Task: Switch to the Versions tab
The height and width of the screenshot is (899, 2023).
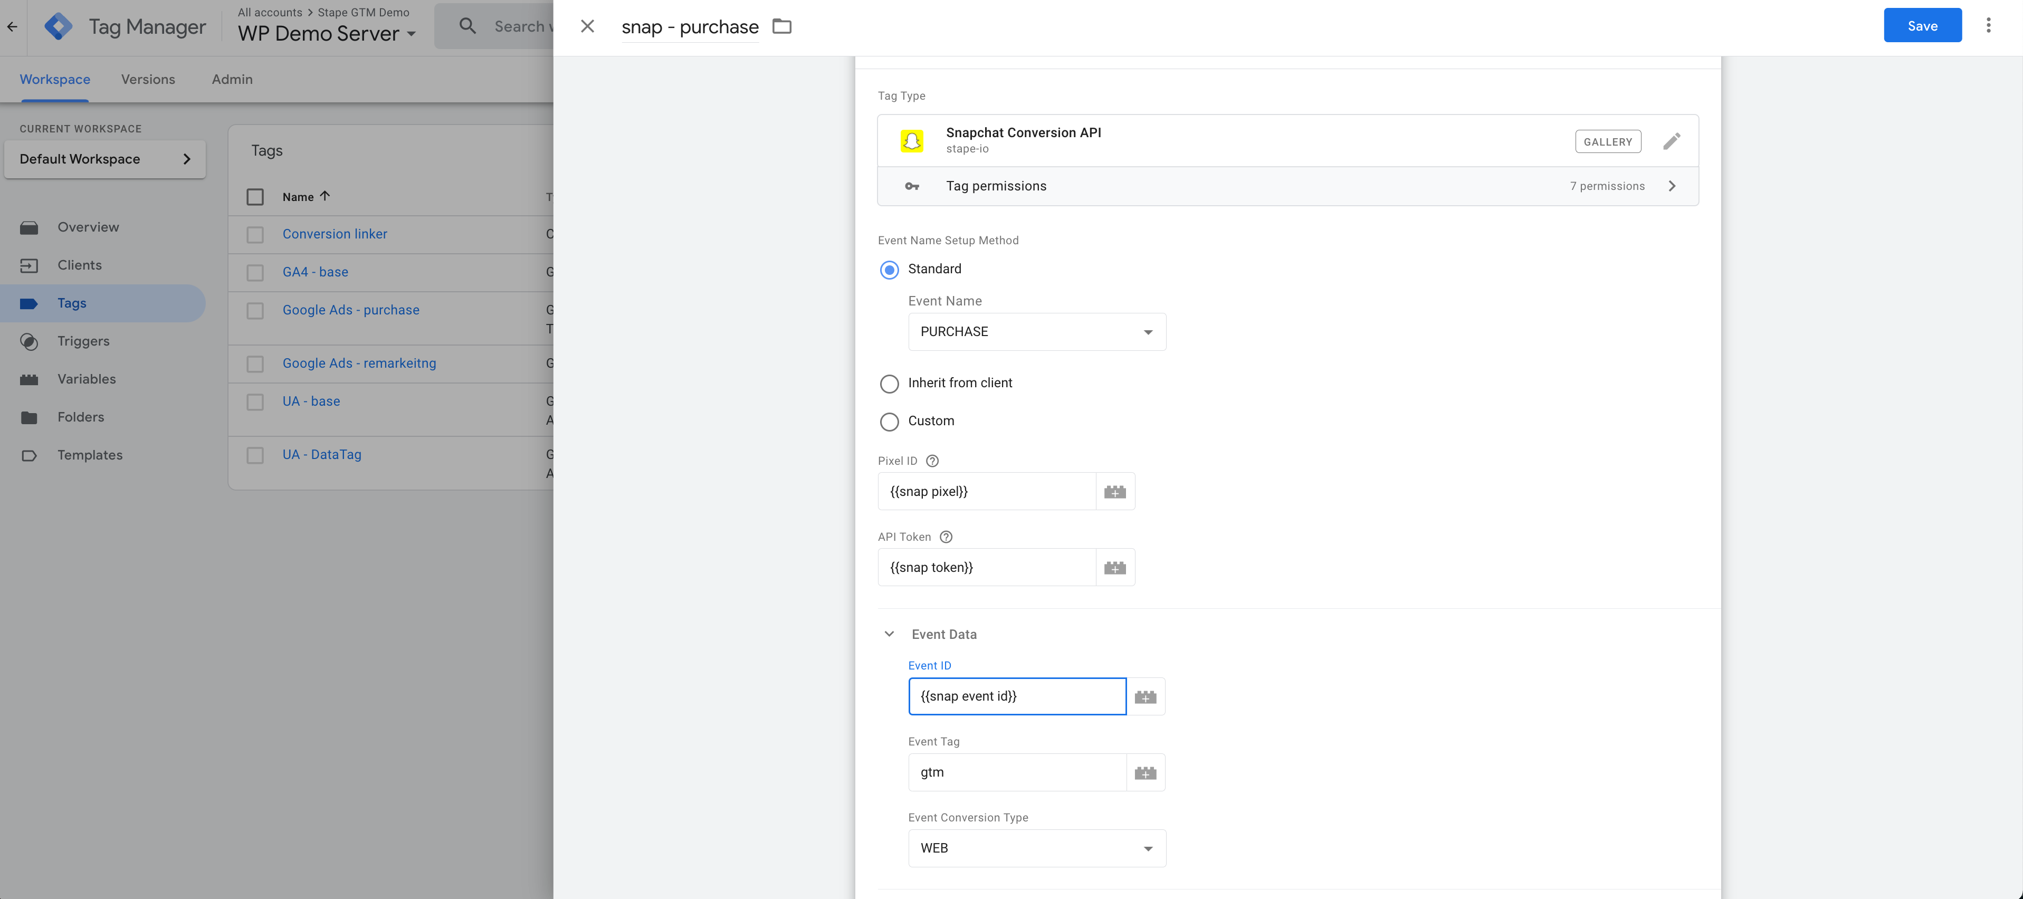Action: tap(147, 79)
